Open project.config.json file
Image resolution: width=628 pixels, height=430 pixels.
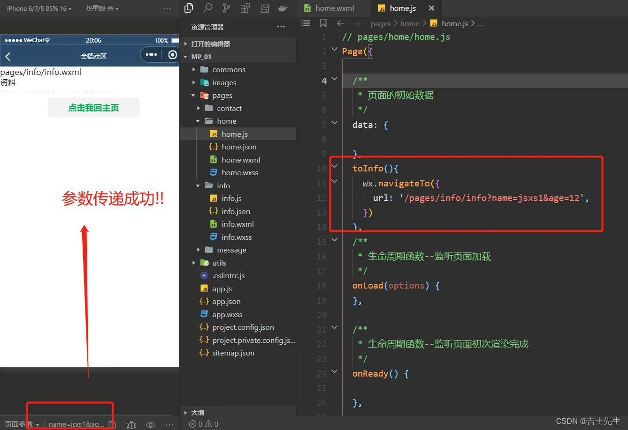click(x=238, y=327)
